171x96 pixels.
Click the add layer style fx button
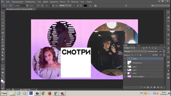coord(145,87)
